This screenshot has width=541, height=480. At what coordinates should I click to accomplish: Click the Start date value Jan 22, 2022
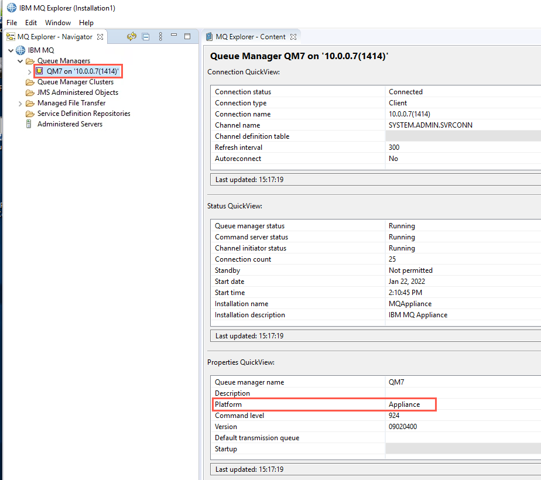(407, 282)
